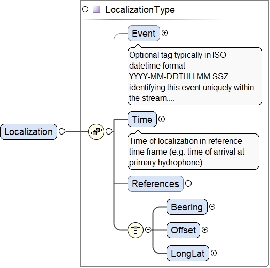Expand the Offset element

(205, 230)
